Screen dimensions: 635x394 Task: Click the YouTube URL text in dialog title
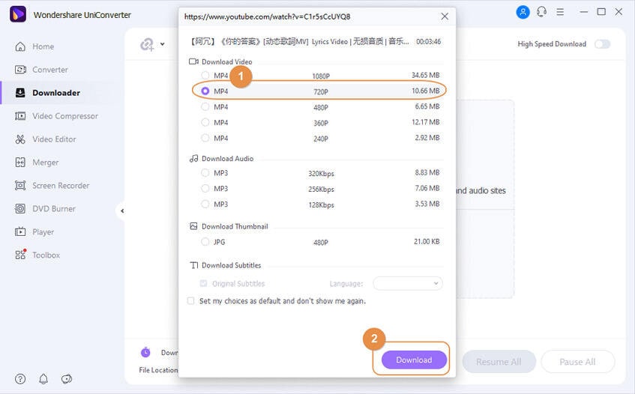268,16
